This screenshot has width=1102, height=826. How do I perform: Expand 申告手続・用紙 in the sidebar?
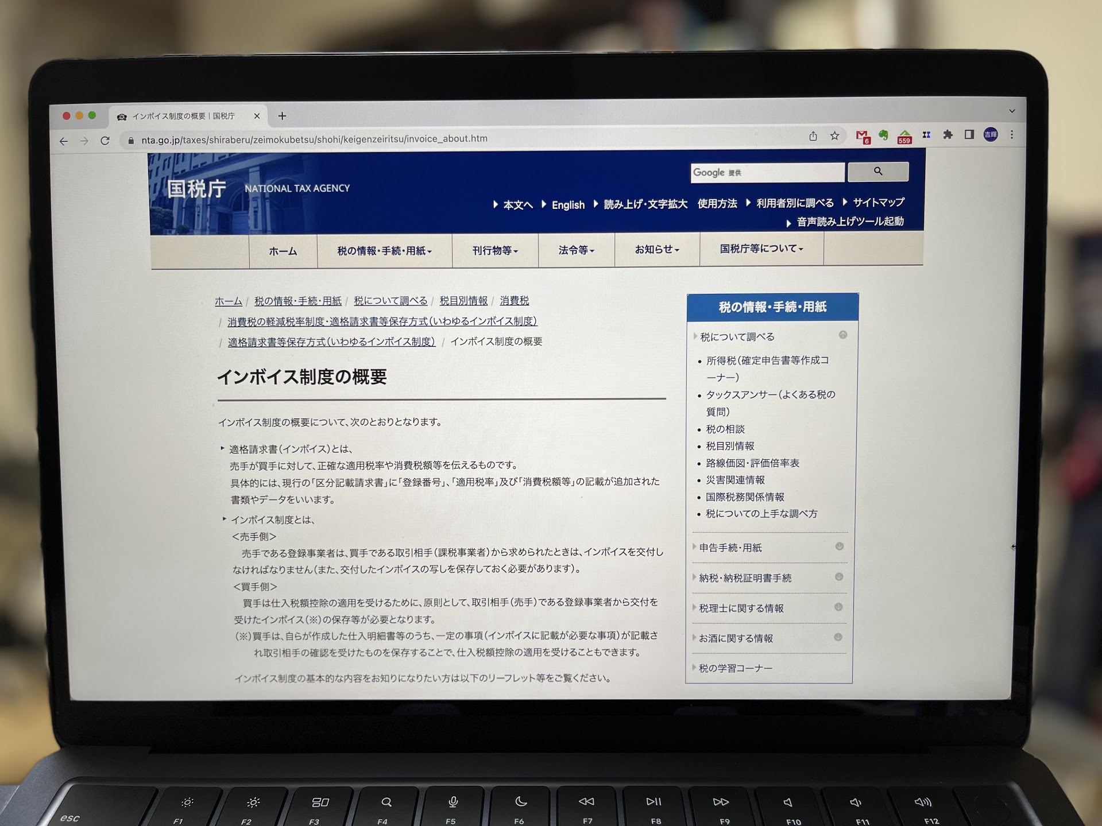coord(730,548)
